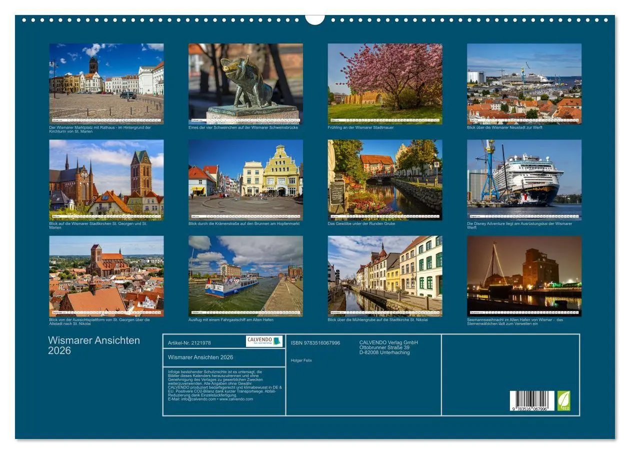Select the Altstadt rooftops toward St. Nikolai photo
The width and height of the screenshot is (630, 454).
coord(106,276)
